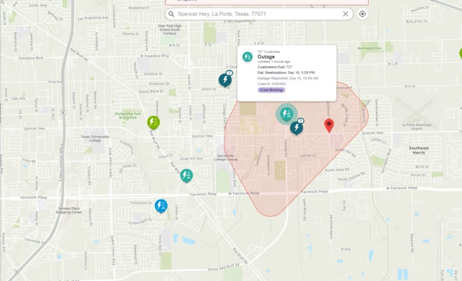Click the '727 Customers' popup caption
The height and width of the screenshot is (281, 462).
tap(268, 51)
